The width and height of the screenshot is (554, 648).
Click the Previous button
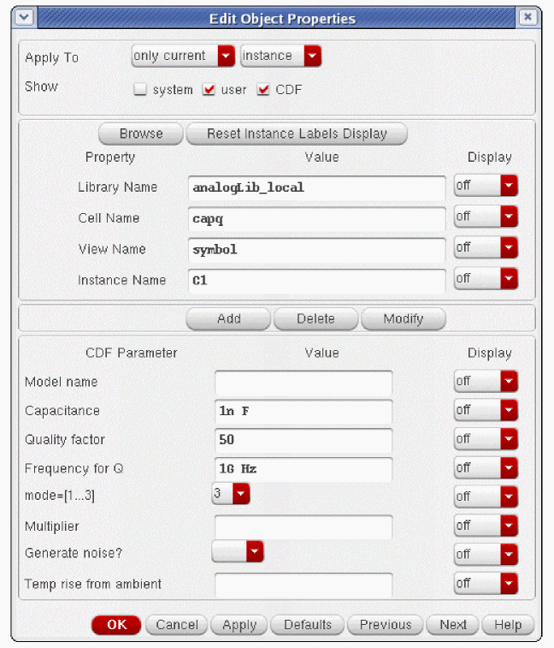386,625
